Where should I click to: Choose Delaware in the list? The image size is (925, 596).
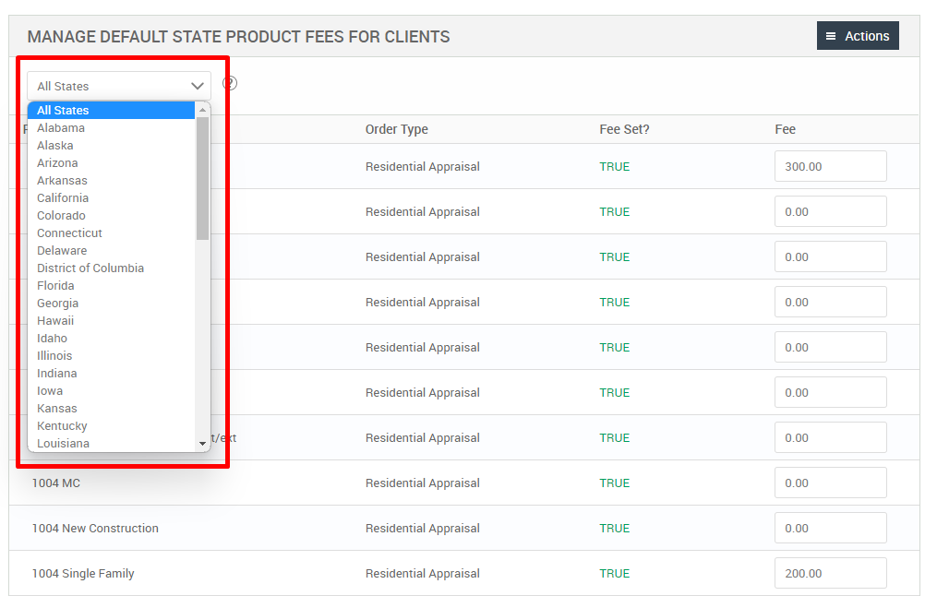[112, 251]
